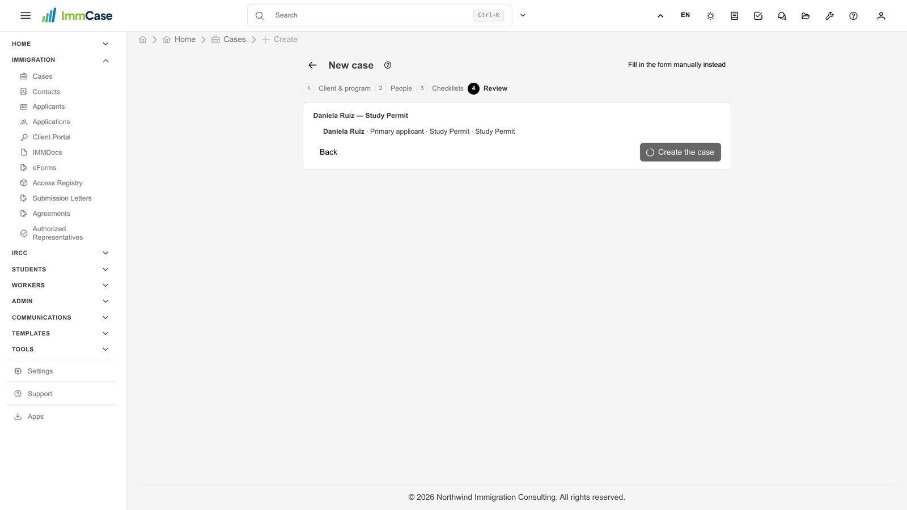The width and height of the screenshot is (907, 510).
Task: Toggle the light/dark theme sun icon
Action: [x=710, y=16]
